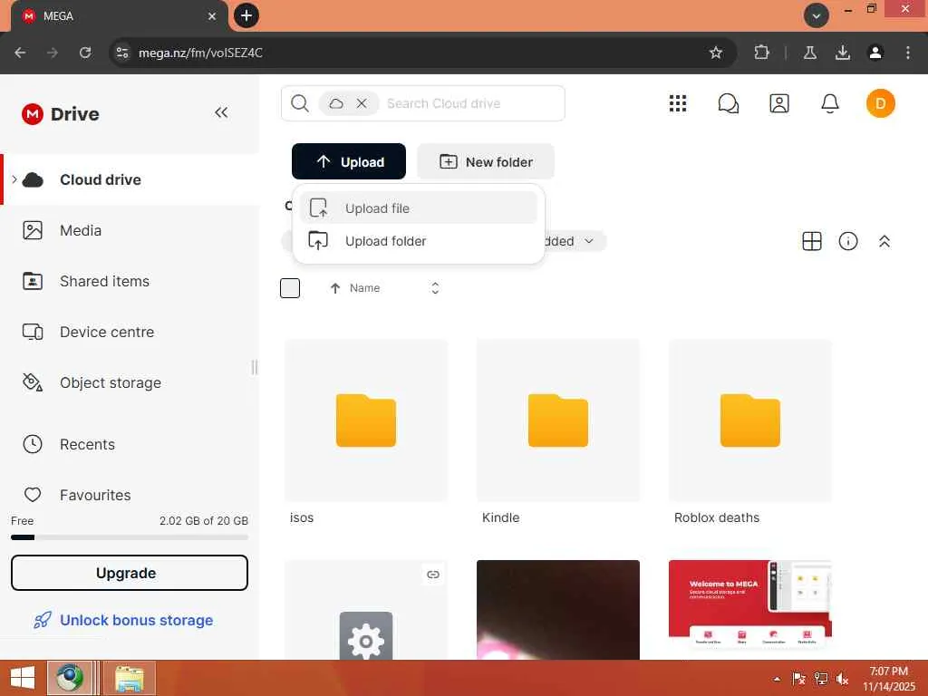The width and height of the screenshot is (928, 696).
Task: Collapse the sidebar with double chevron
Action: (x=221, y=112)
